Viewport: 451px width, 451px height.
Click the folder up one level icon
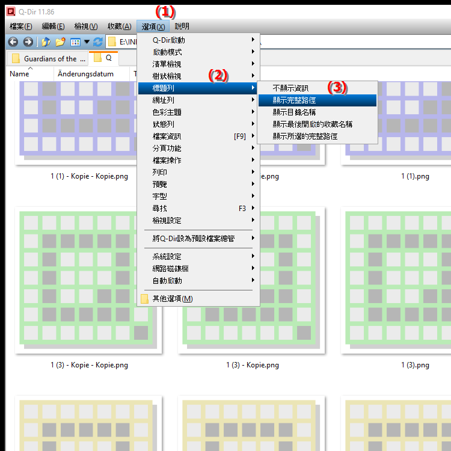point(46,42)
